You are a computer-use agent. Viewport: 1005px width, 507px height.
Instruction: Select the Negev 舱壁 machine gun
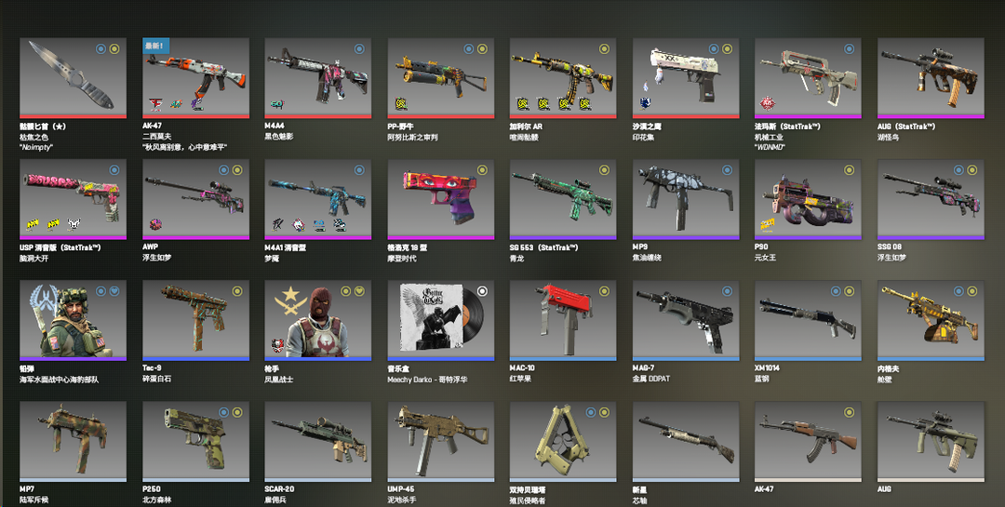point(931,320)
